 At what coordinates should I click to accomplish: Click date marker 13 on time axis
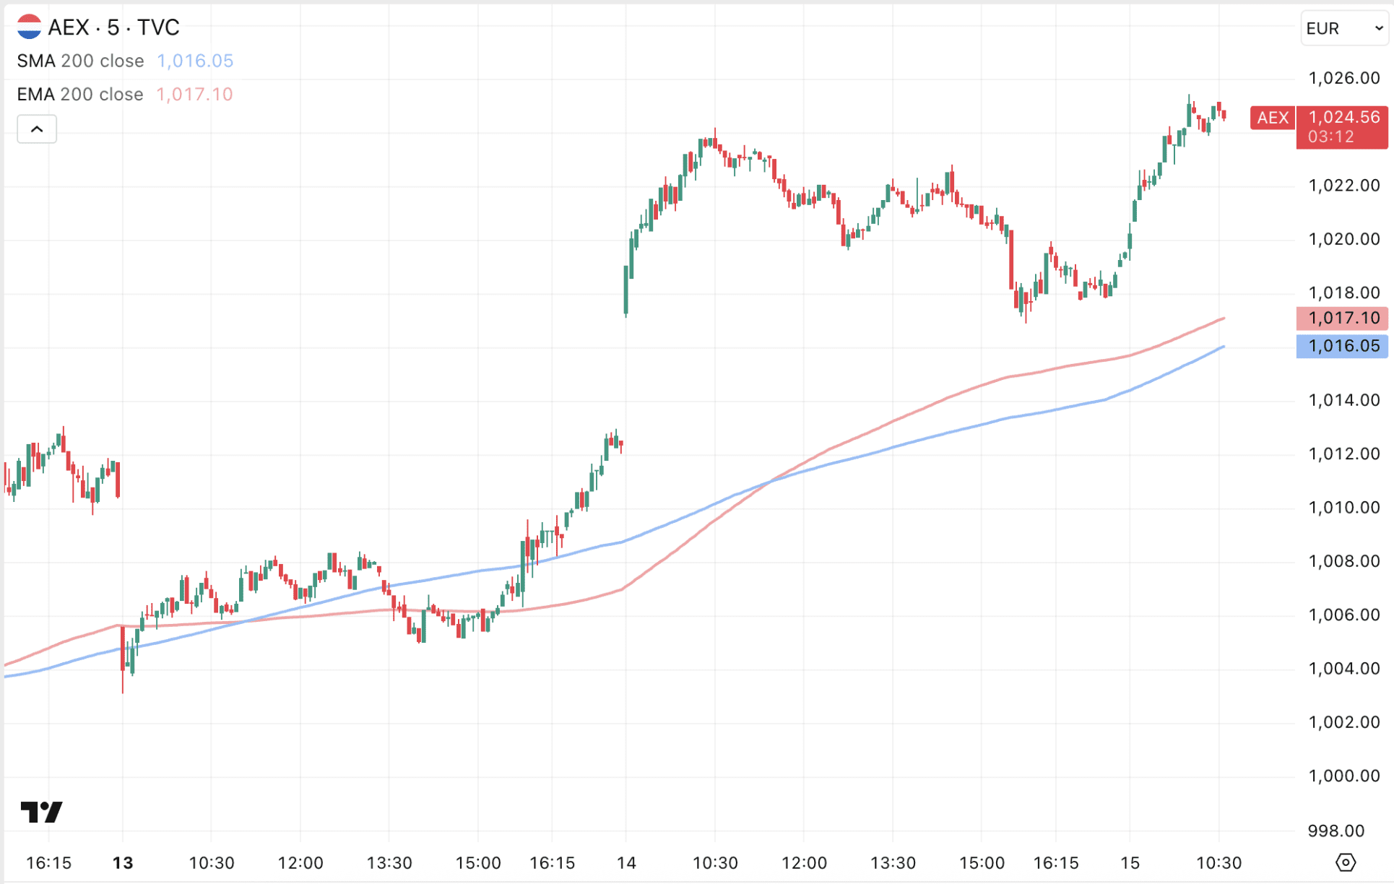point(123,862)
